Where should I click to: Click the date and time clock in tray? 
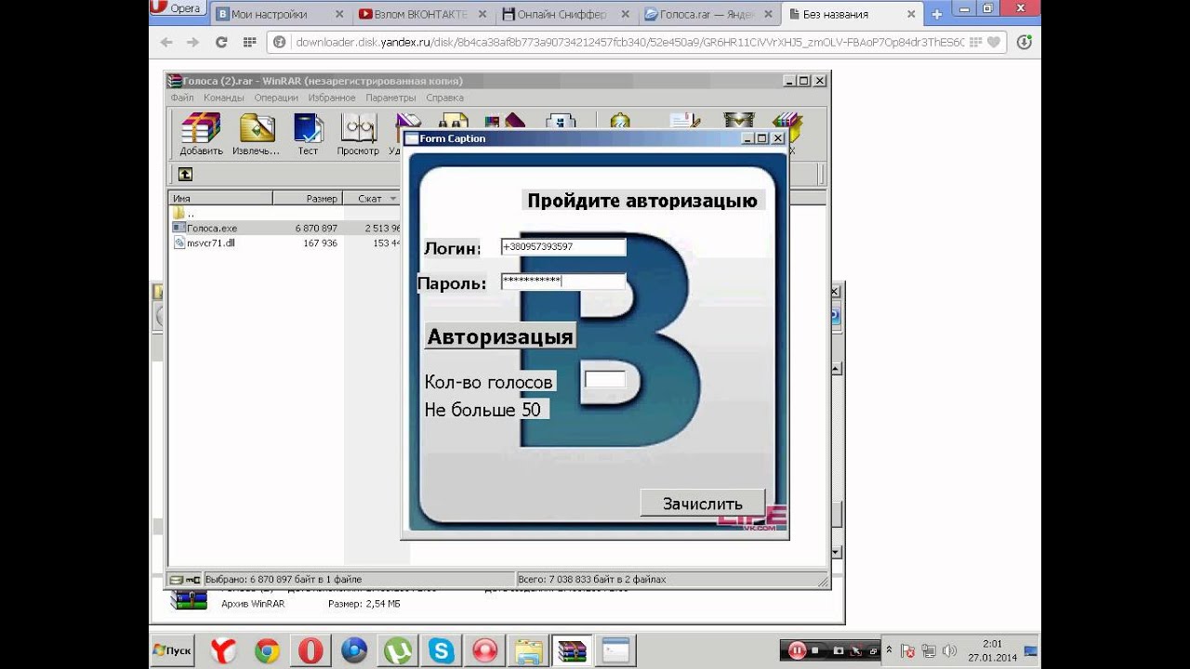[x=991, y=650]
